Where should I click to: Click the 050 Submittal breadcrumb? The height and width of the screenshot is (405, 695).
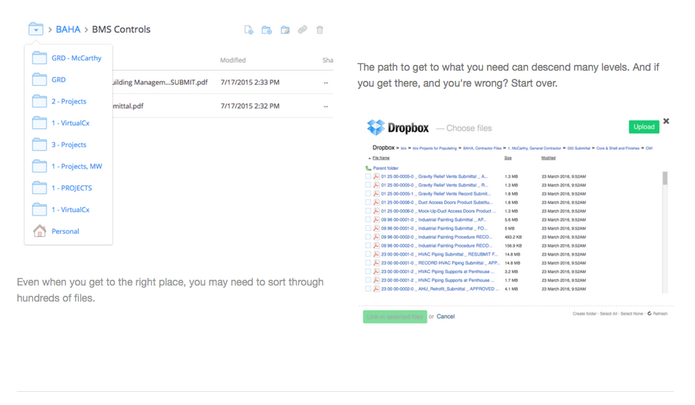click(x=579, y=149)
